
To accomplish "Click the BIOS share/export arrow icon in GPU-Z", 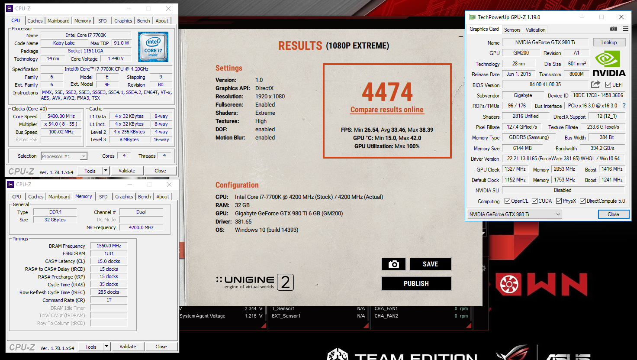I will pos(596,84).
